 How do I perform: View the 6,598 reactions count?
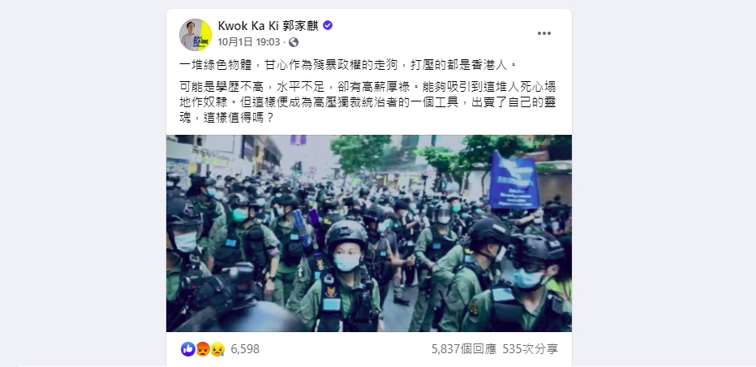245,349
